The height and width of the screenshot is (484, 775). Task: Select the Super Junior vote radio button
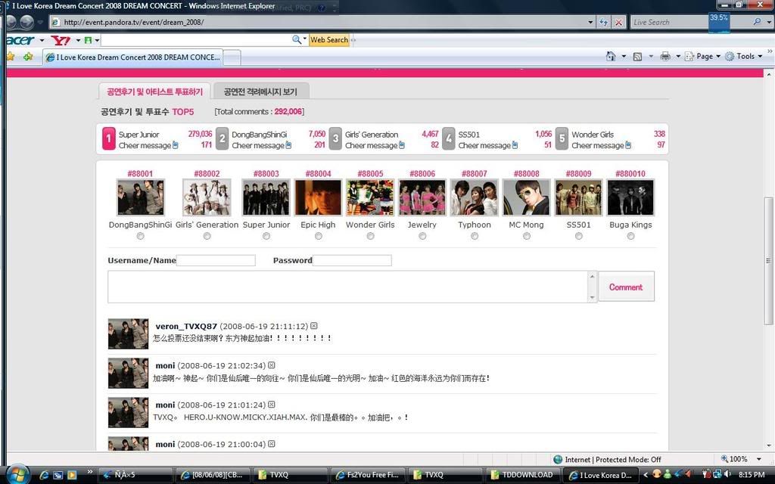coord(266,236)
